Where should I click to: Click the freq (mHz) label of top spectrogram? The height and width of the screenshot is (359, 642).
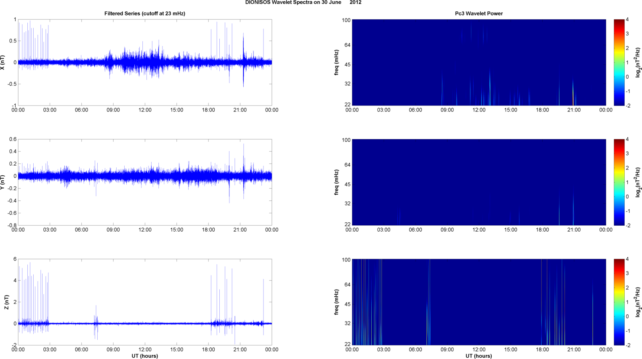[337, 63]
